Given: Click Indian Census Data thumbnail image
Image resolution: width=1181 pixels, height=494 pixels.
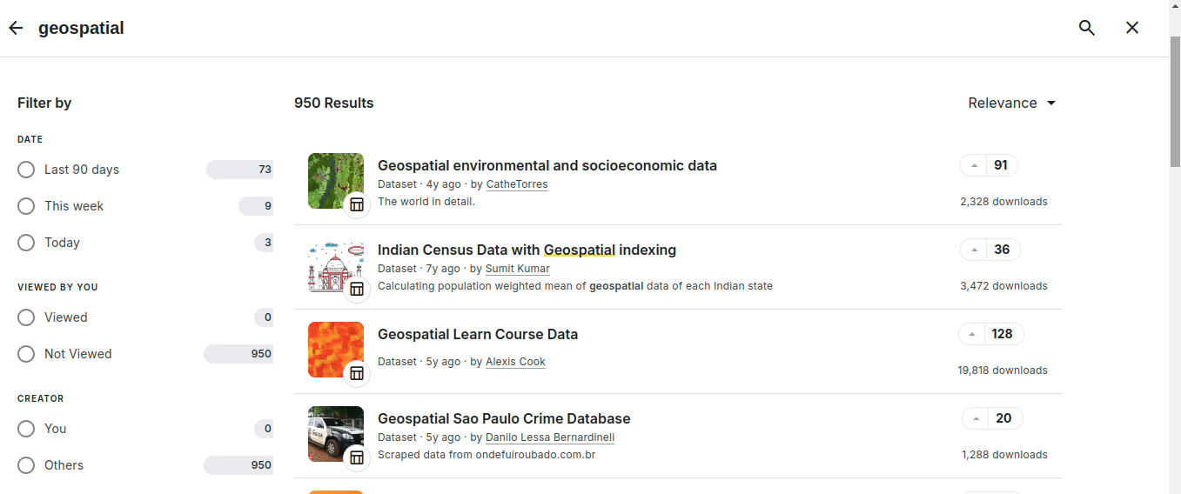Looking at the screenshot, I should 336,265.
